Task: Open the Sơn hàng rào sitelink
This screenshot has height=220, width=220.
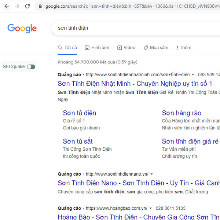Action: click(x=181, y=113)
